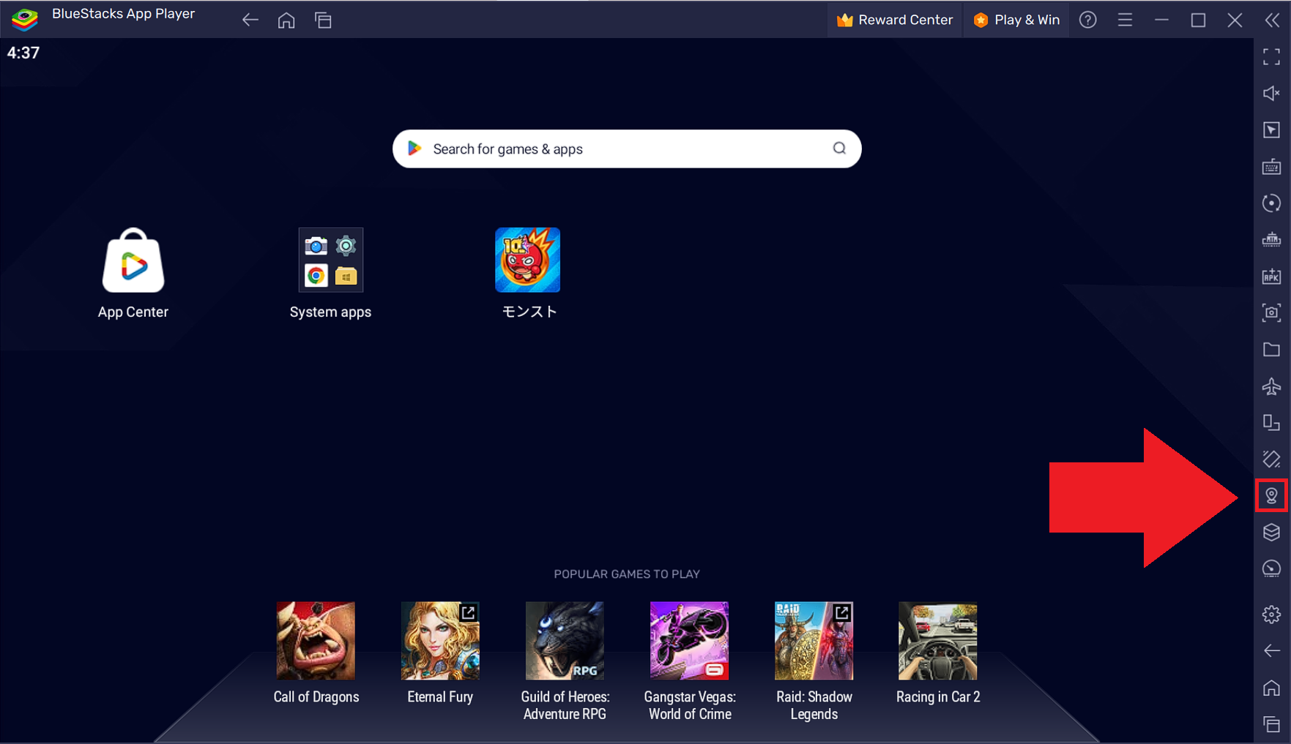Viewport: 1291px width, 744px height.
Task: Click the rotate screen icon in sidebar
Action: point(1272,422)
